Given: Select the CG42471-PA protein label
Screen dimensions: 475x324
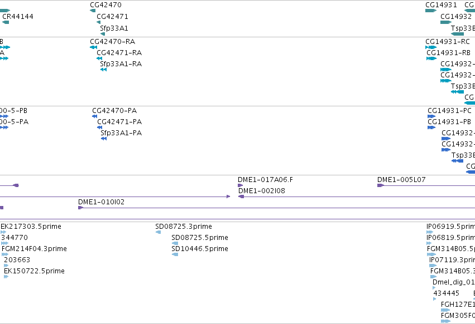Looking at the screenshot, I should coord(119,121).
